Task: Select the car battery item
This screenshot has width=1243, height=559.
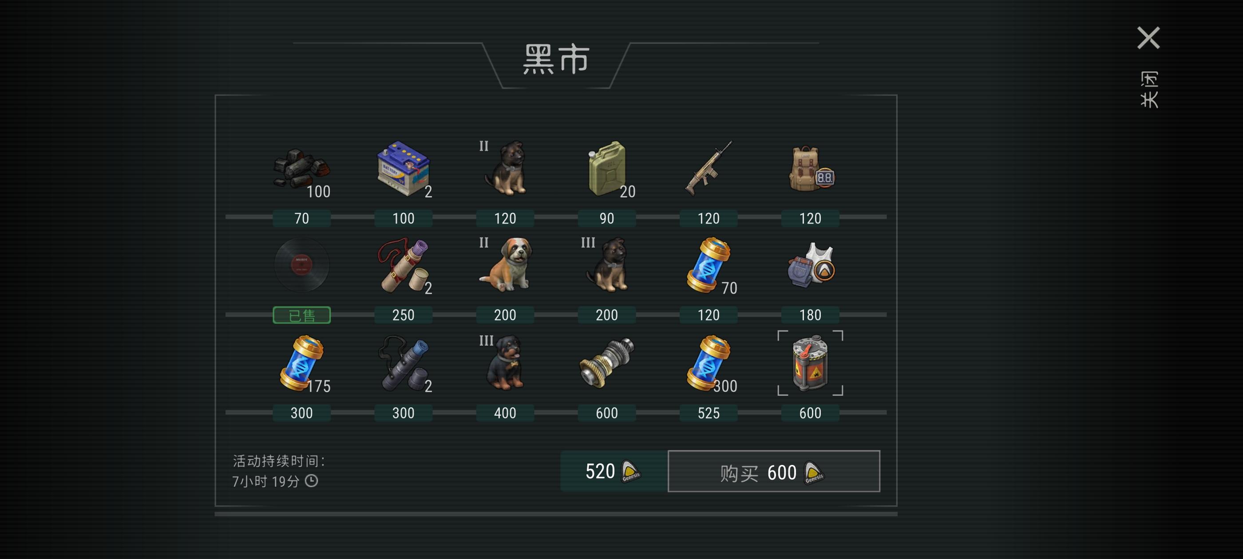Action: click(x=404, y=169)
